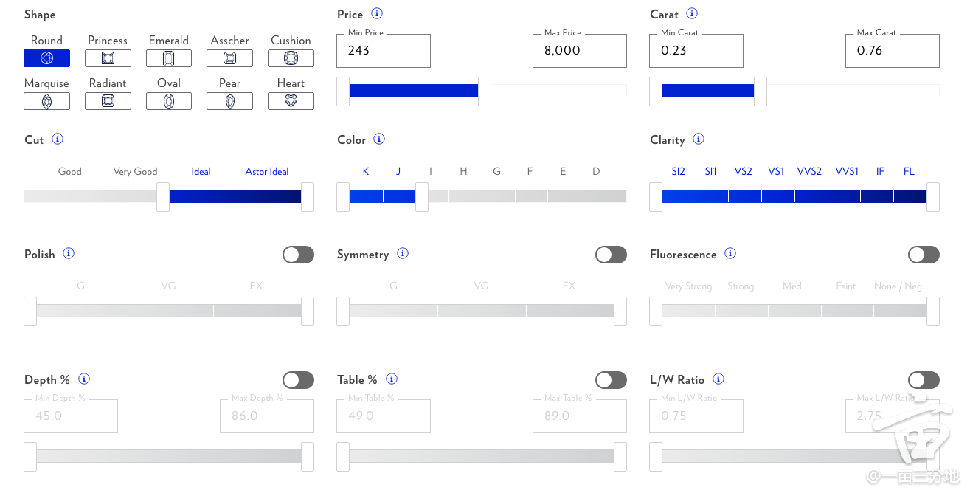Image resolution: width=970 pixels, height=493 pixels.
Task: Choose the Emerald shape icon
Action: 169,58
